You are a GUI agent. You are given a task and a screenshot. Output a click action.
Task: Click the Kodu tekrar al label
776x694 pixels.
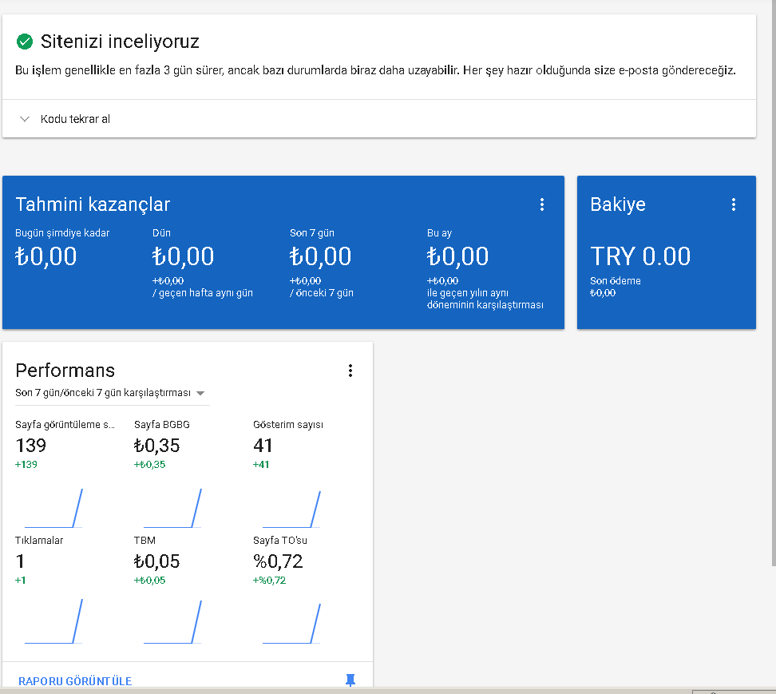(x=75, y=119)
